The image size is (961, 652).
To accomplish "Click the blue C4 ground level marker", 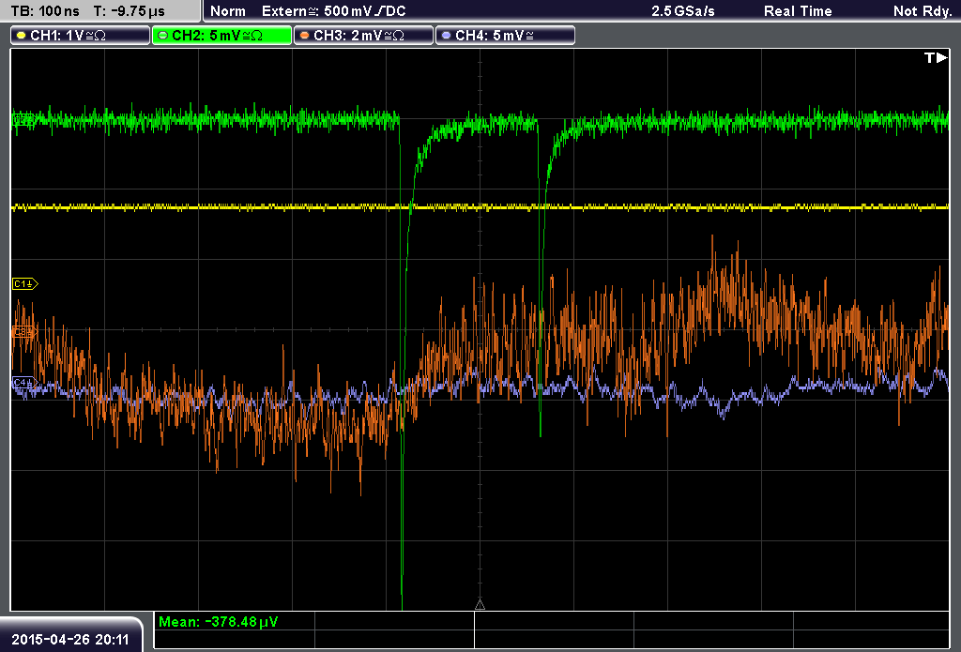I will 24,383.
